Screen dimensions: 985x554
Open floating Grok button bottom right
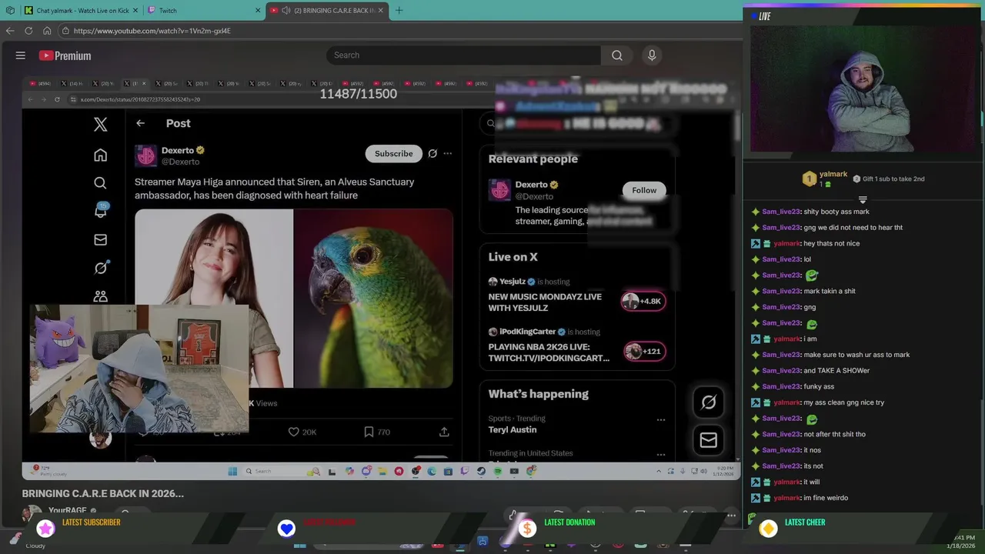point(709,402)
